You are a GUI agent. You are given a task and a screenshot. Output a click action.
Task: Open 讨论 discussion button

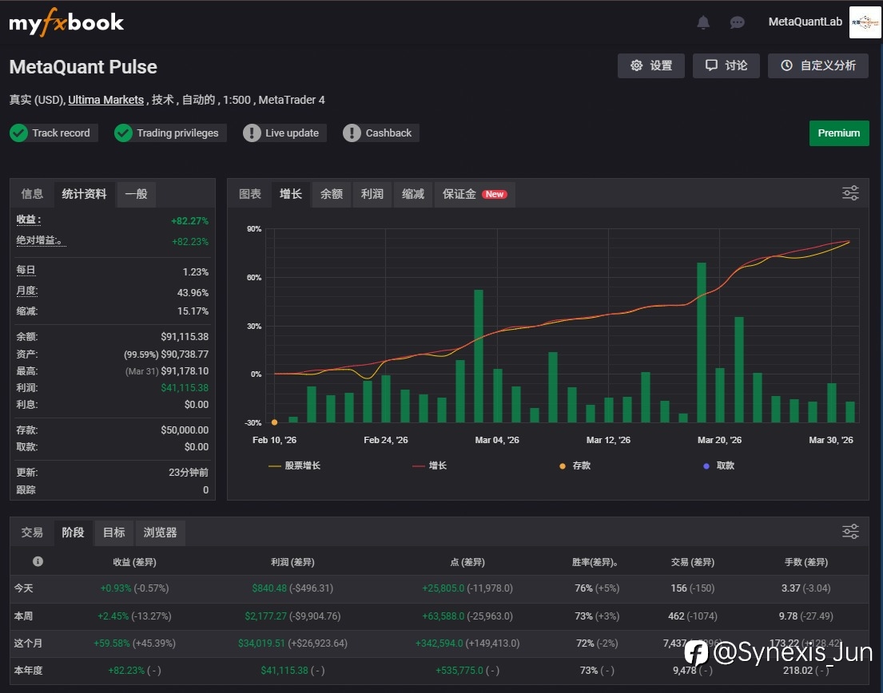click(726, 65)
